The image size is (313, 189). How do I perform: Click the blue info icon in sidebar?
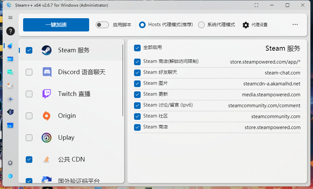click(10, 176)
